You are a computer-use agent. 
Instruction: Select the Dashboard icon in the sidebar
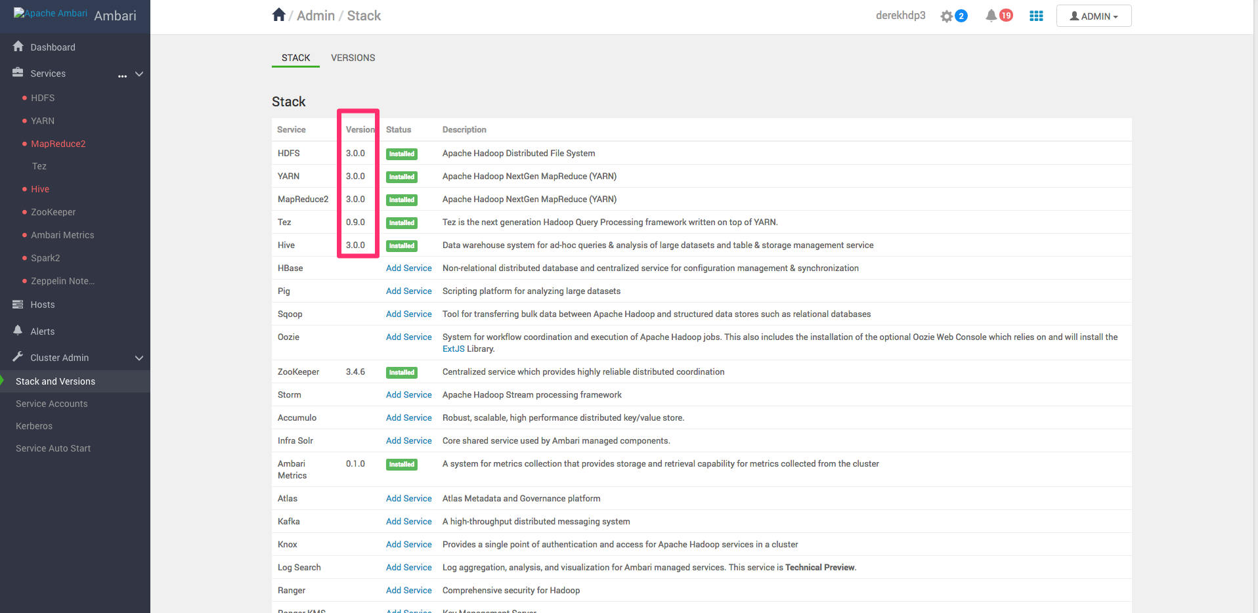click(x=18, y=46)
